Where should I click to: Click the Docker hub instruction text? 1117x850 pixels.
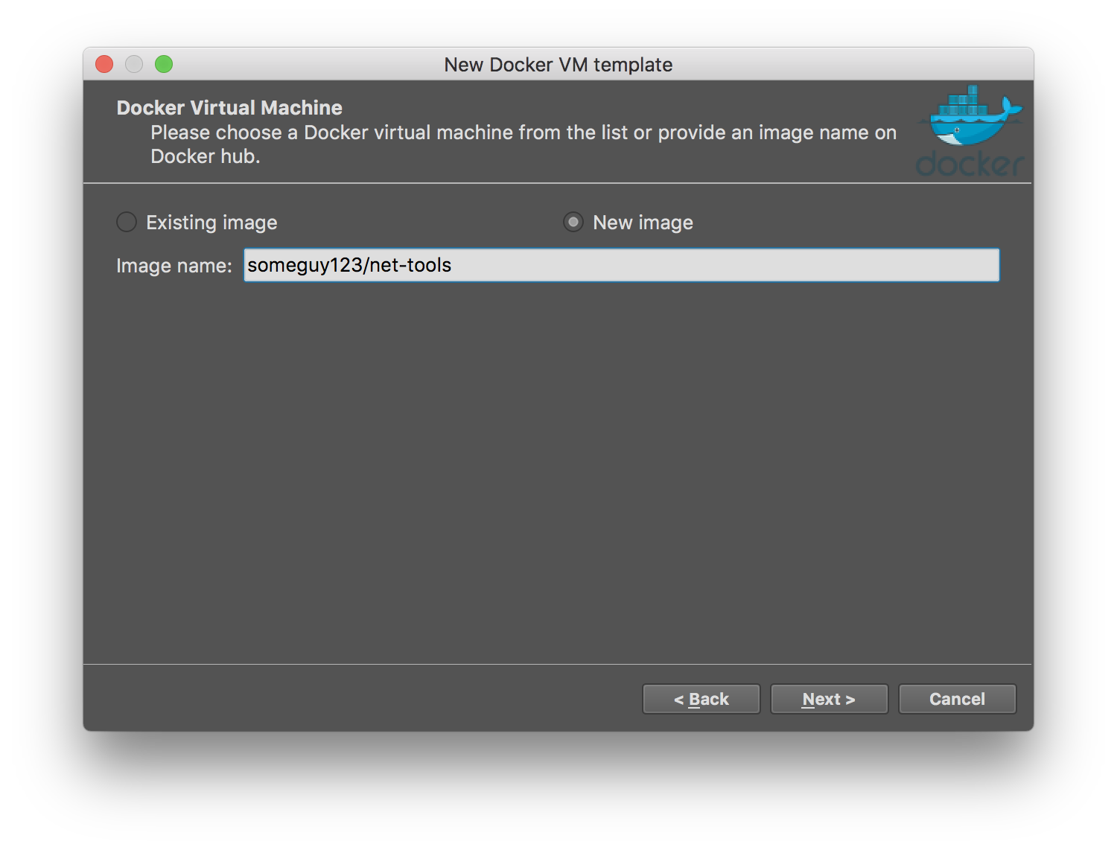click(521, 144)
